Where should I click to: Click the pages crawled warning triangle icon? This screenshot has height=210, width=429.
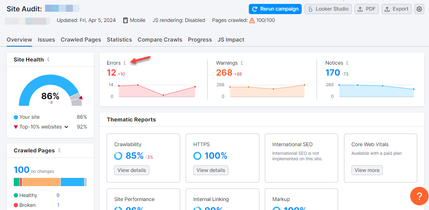click(252, 20)
